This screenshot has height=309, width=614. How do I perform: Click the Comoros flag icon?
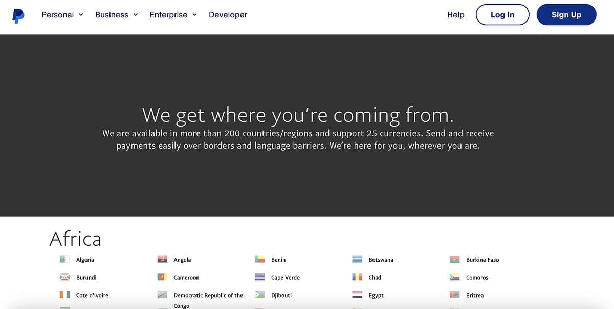[x=455, y=277]
